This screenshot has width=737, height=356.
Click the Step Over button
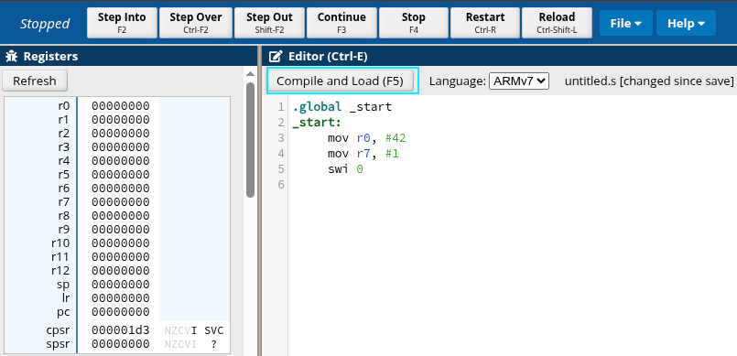(196, 23)
